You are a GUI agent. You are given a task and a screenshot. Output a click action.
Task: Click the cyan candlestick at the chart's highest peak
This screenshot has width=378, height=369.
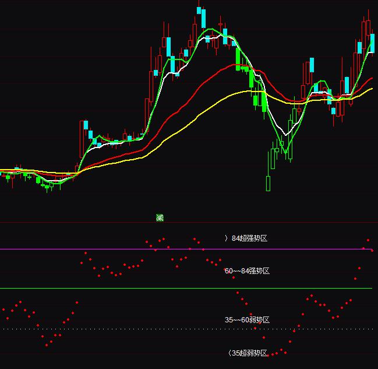[x=203, y=17]
